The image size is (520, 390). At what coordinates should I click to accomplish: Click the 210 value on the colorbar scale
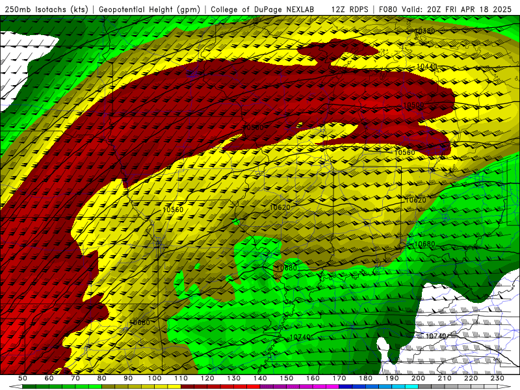click(x=445, y=378)
